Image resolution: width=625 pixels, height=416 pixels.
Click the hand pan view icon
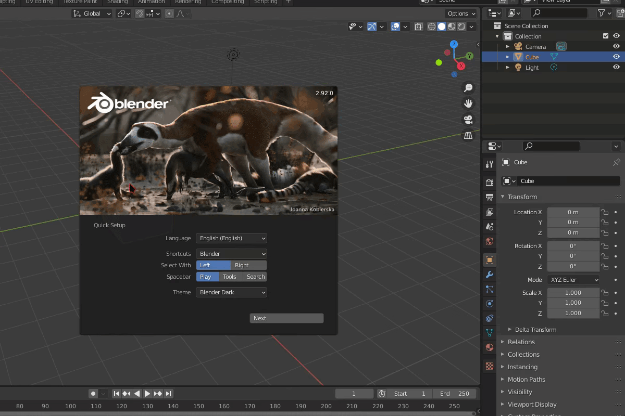pos(468,103)
